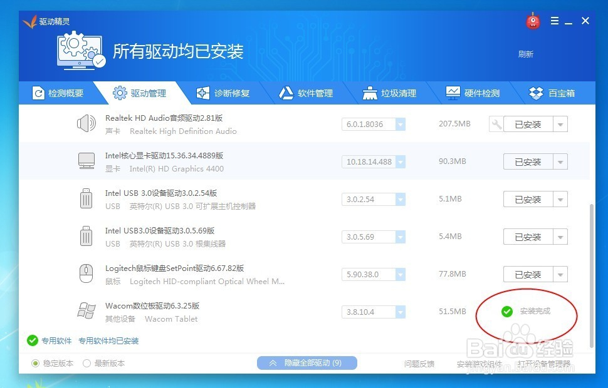Click the green check icon next to 专用软件

(x=33, y=341)
